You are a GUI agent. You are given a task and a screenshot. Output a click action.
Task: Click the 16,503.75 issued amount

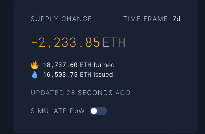[x=60, y=75]
